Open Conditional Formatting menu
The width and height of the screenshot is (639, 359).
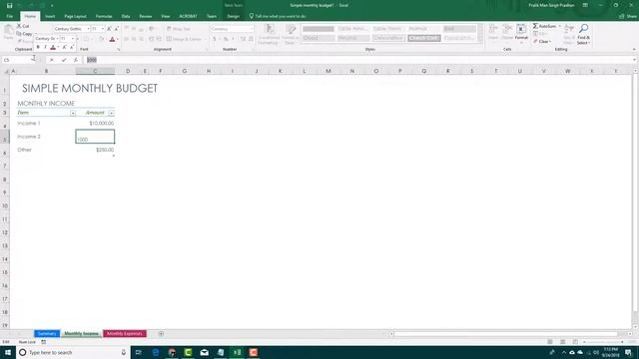click(x=269, y=34)
